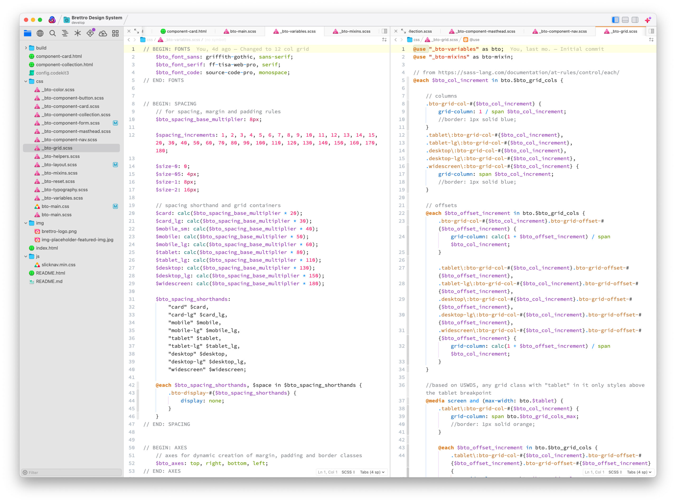Open right pane SCSS syntax dropdown
The width and height of the screenshot is (676, 503).
tap(615, 472)
